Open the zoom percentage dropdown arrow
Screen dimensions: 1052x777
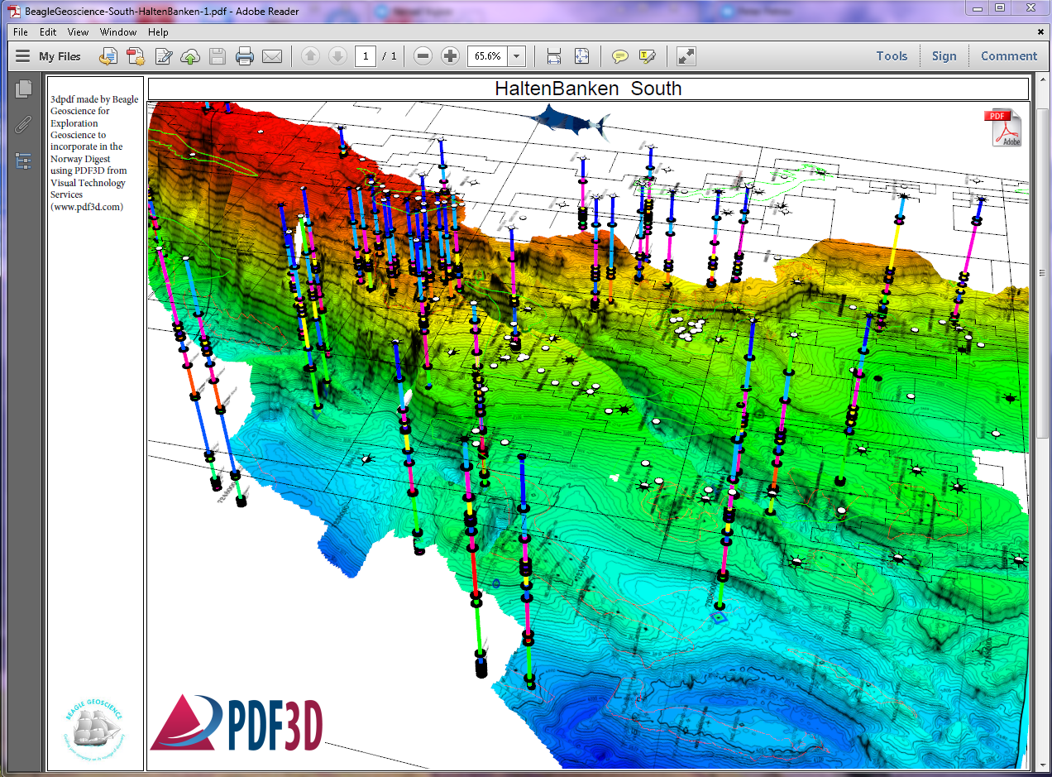(517, 56)
